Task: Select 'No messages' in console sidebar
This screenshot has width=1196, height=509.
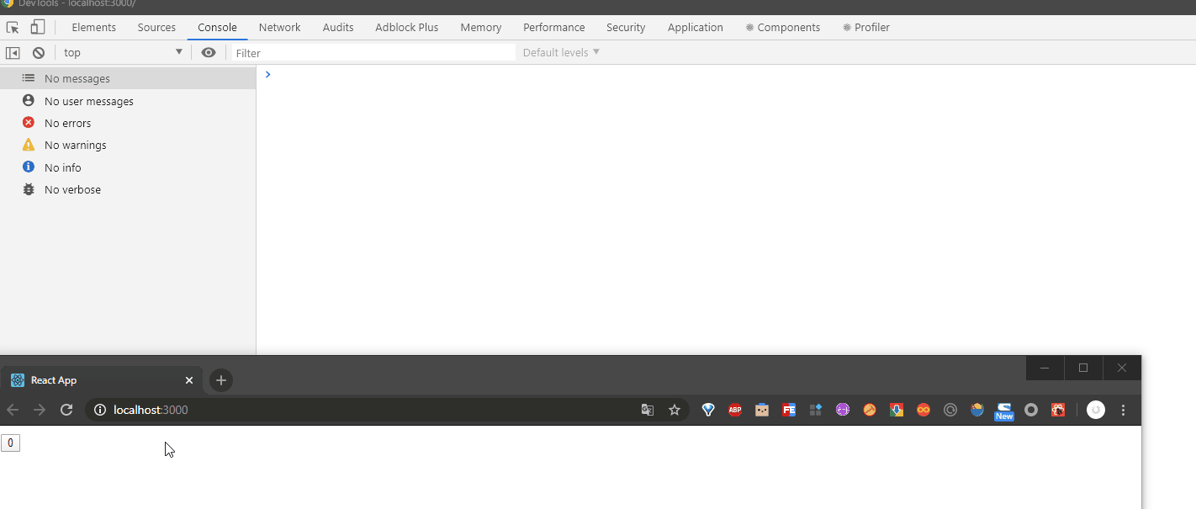Action: pos(128,78)
